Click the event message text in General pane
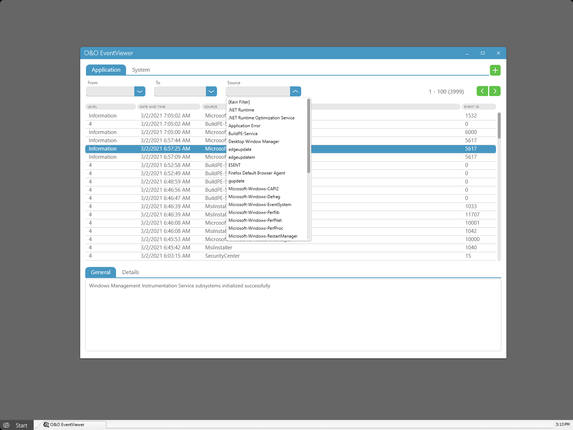The width and height of the screenshot is (573, 430). tap(179, 286)
